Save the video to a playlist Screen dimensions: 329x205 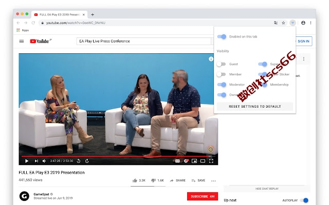(198, 180)
